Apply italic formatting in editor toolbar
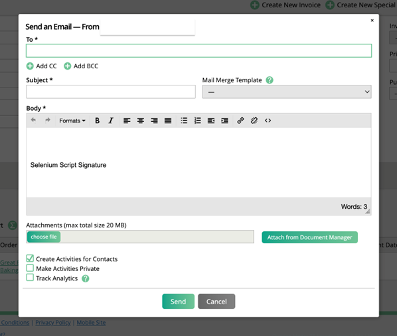 [111, 121]
